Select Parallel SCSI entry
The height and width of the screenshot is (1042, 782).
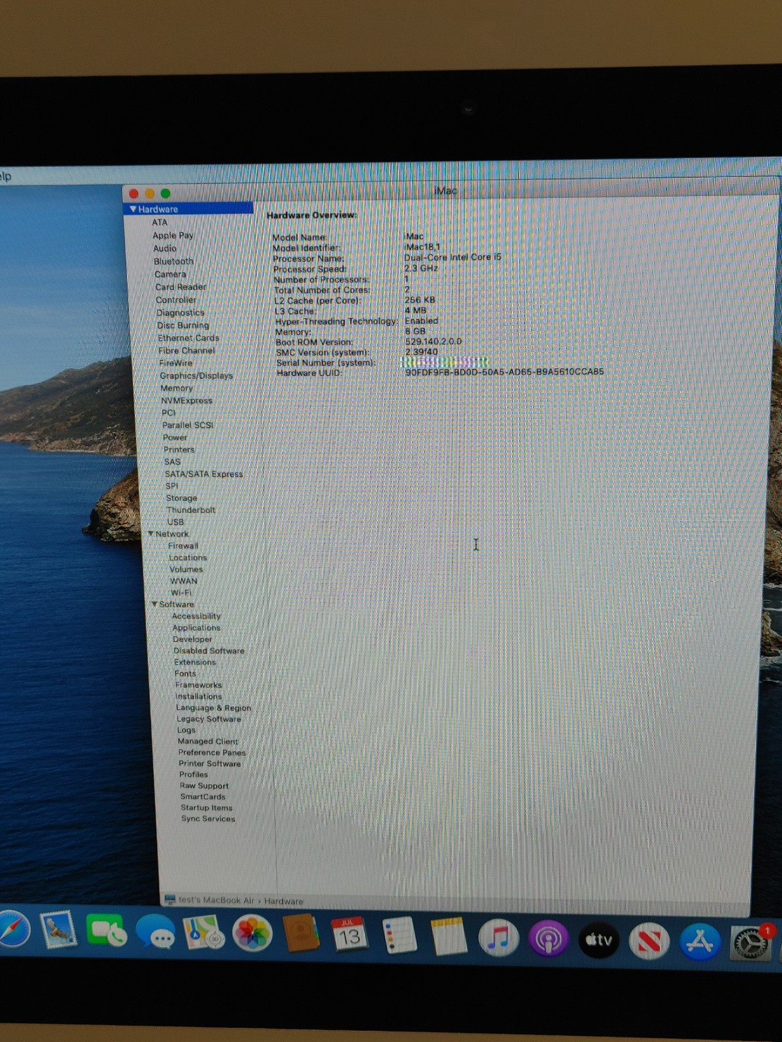pos(188,425)
